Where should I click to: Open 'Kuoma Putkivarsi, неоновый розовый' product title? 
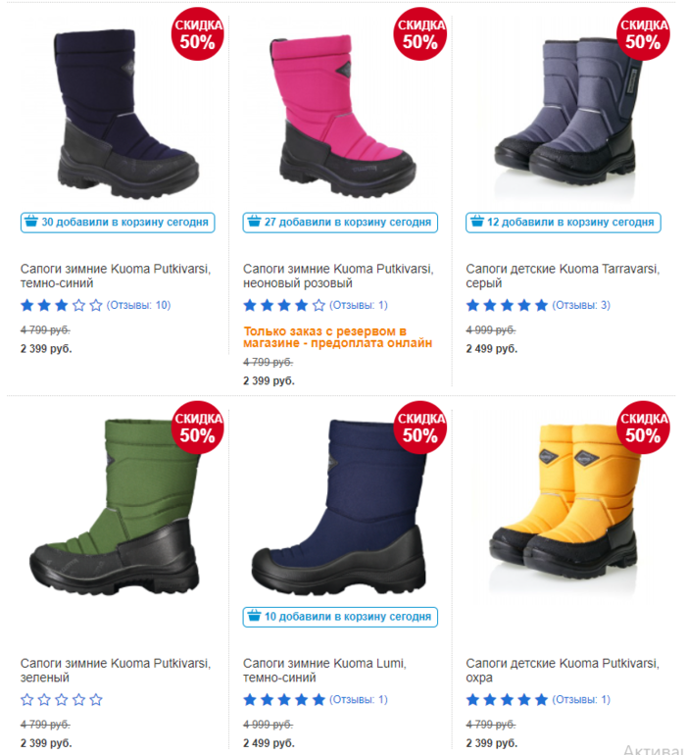pos(338,276)
